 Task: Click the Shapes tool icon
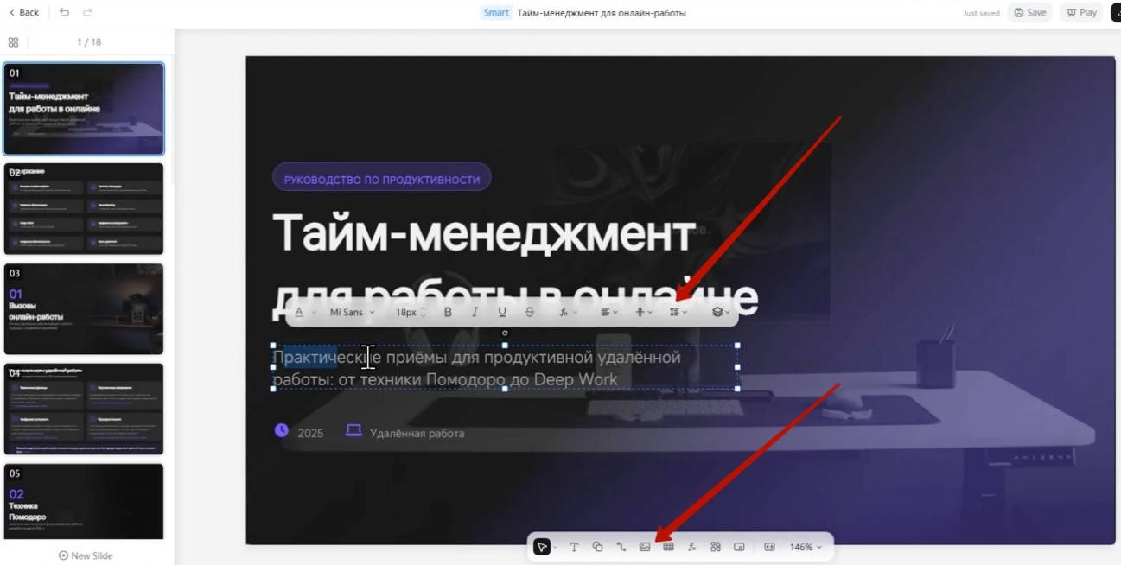(x=597, y=547)
